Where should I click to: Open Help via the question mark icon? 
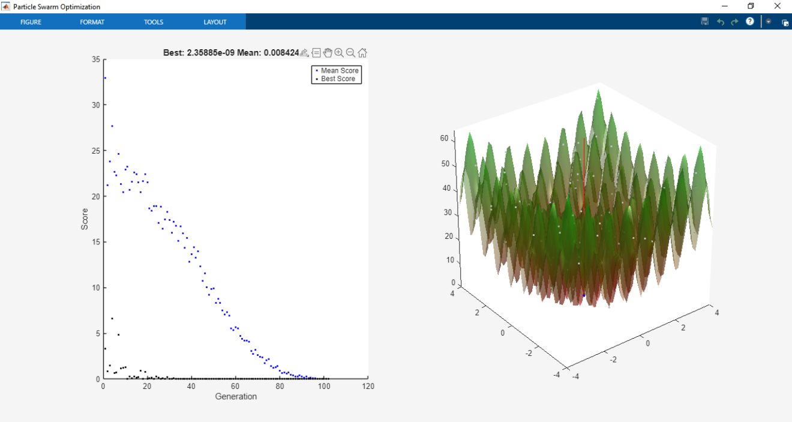(x=749, y=22)
